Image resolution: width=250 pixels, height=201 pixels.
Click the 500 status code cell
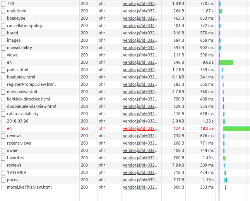click(x=84, y=129)
